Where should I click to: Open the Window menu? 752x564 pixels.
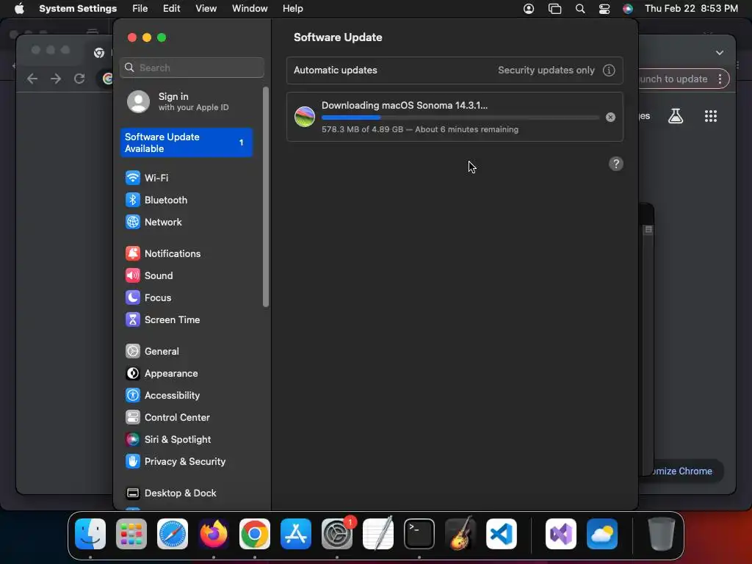point(250,9)
